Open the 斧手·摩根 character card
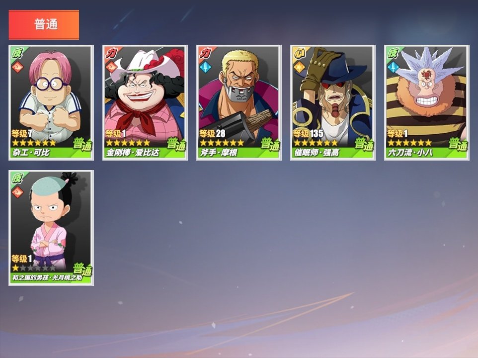 [x=239, y=102]
